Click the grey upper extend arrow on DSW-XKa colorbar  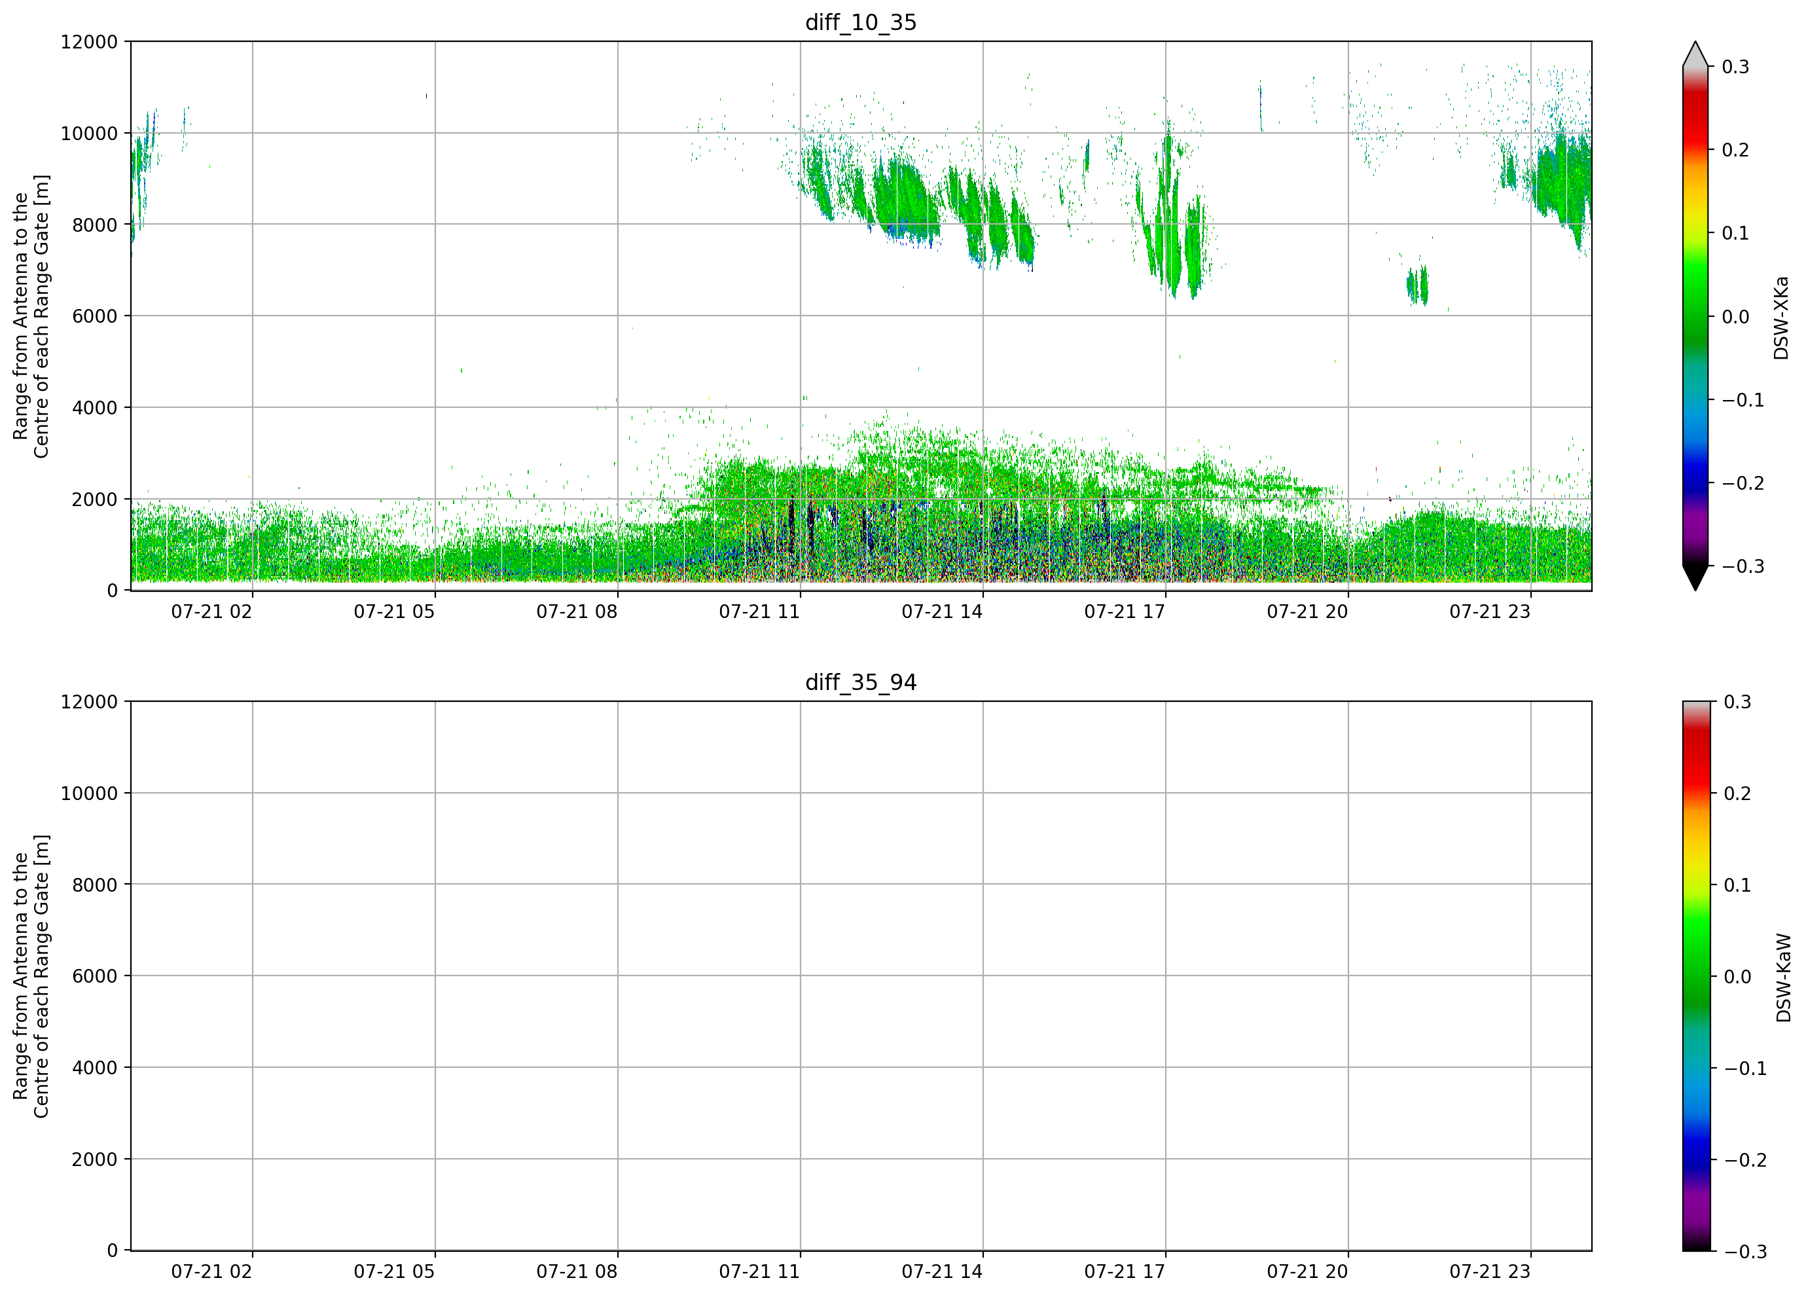click(1695, 54)
